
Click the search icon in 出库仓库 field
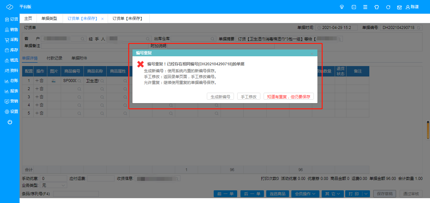(x=213, y=39)
